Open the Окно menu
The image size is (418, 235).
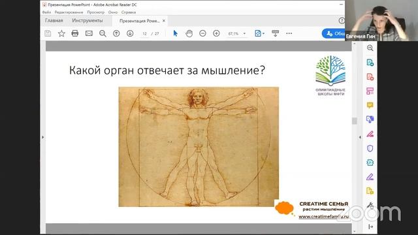pyautogui.click(x=113, y=12)
